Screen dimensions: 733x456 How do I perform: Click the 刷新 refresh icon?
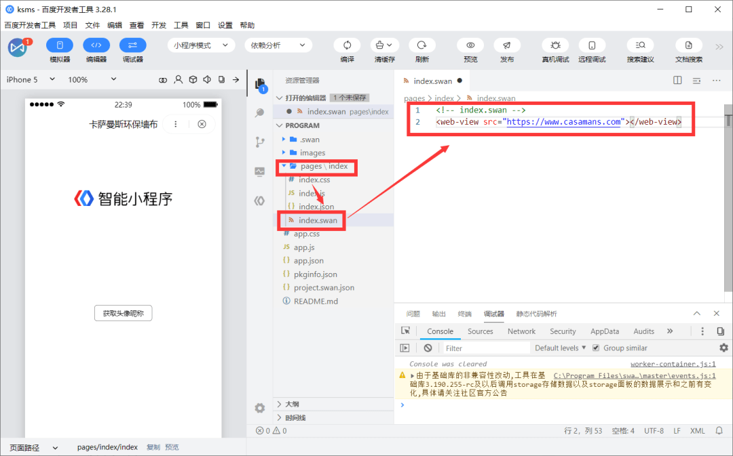[421, 45]
